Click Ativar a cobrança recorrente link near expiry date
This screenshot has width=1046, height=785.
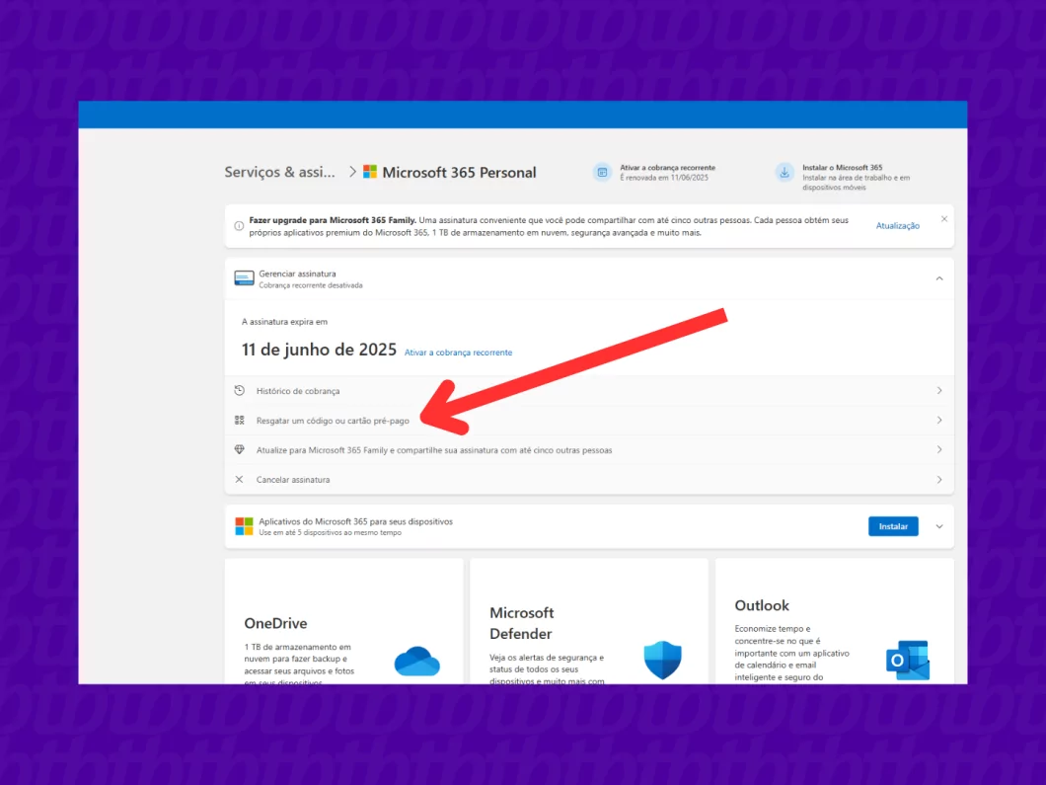[x=458, y=353]
